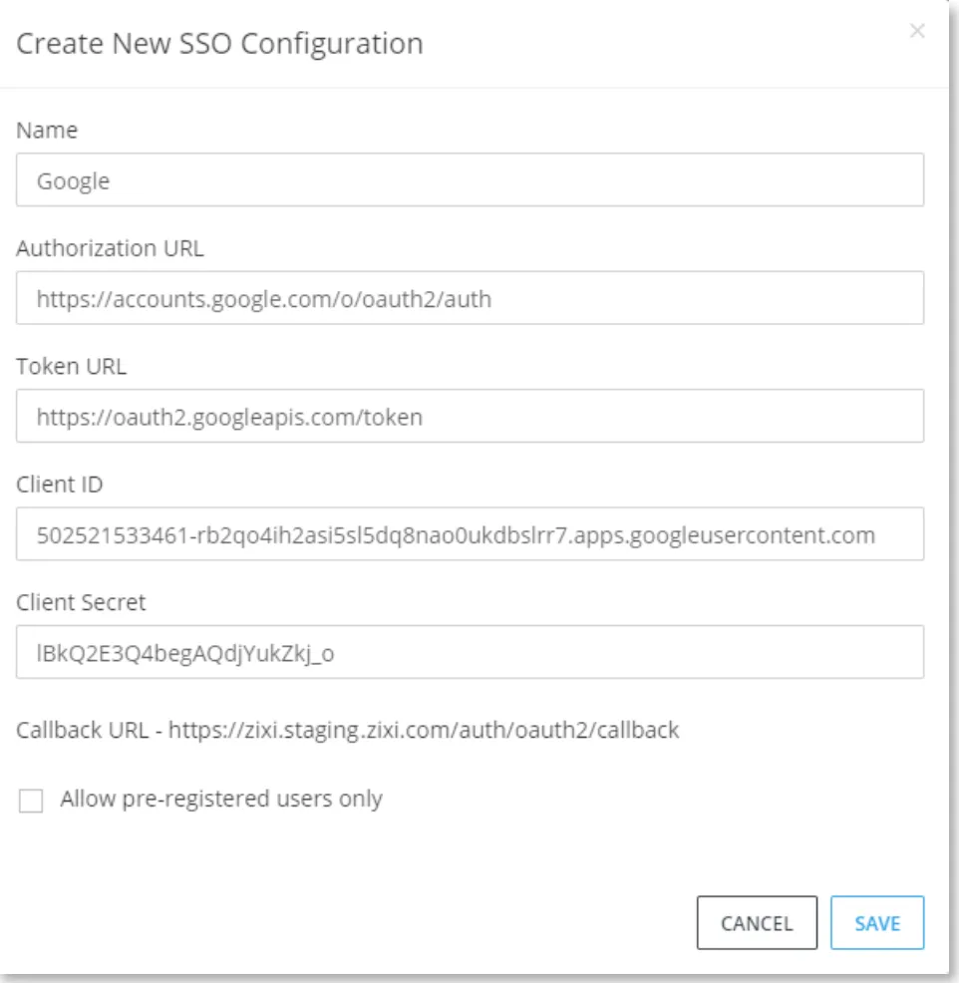Click the Name label
Image resolution: width=959 pixels, height=983 pixels.
[x=47, y=131]
